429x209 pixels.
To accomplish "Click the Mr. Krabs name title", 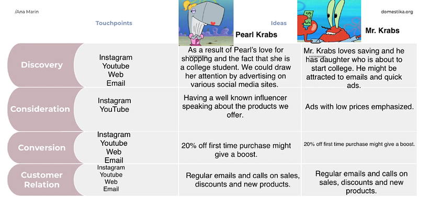I will point(382,31).
